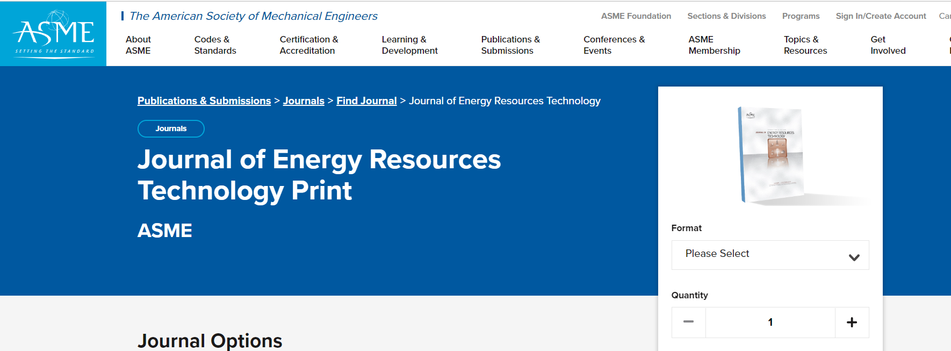Open ASME Membership menu

click(x=714, y=45)
